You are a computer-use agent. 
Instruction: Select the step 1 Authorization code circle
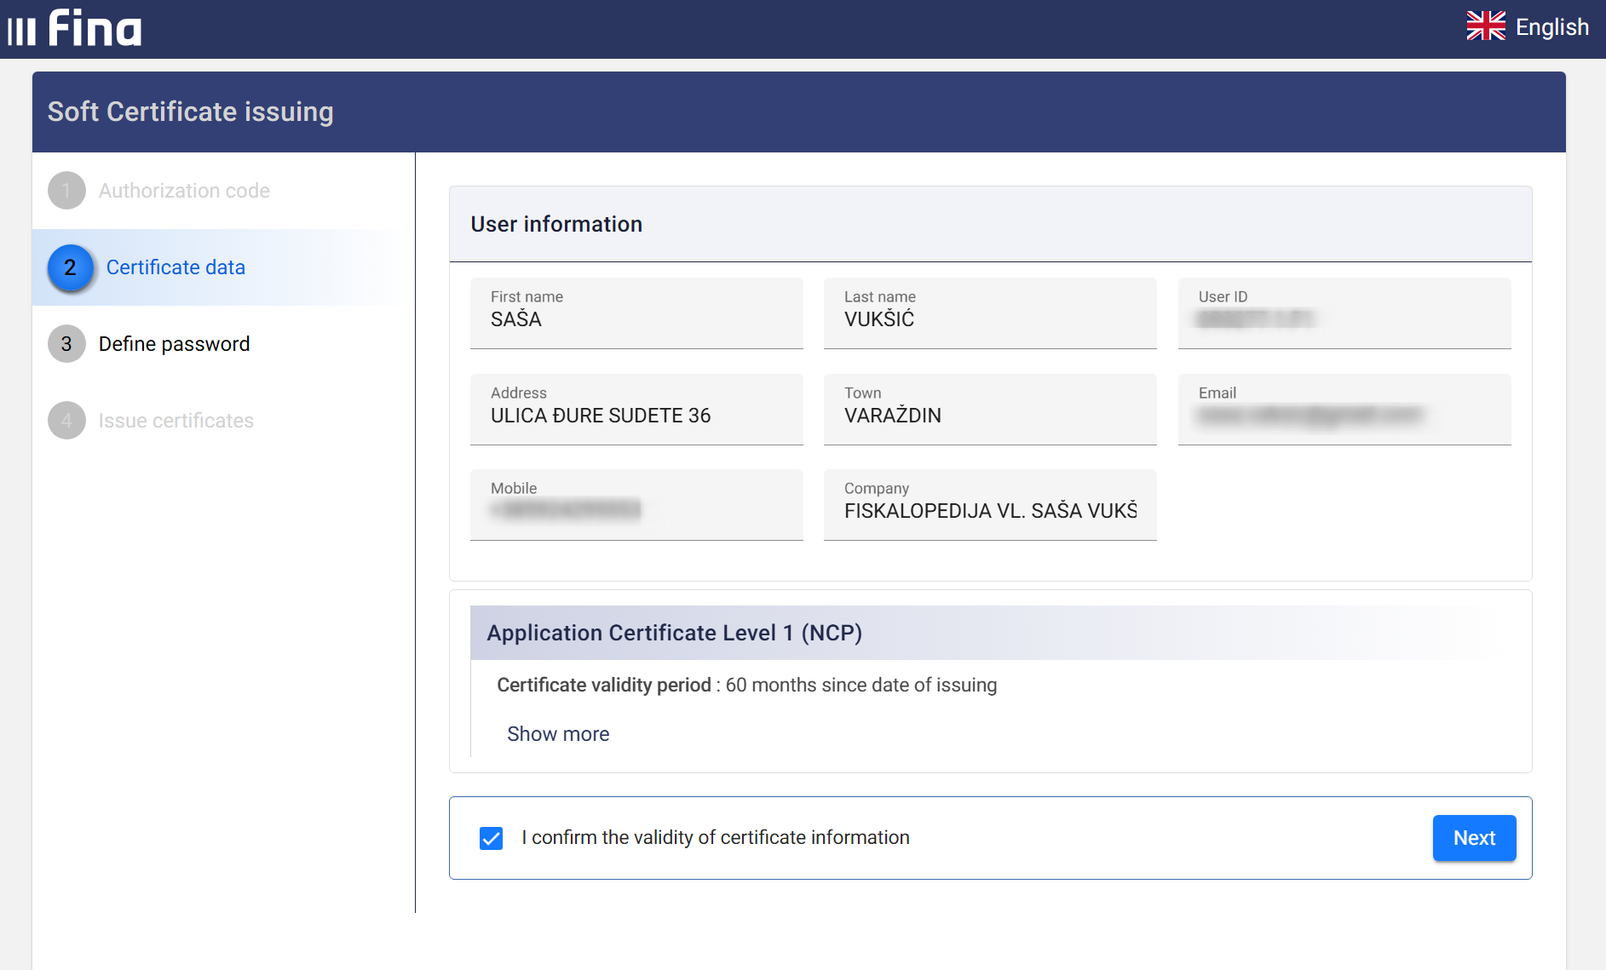tap(66, 191)
